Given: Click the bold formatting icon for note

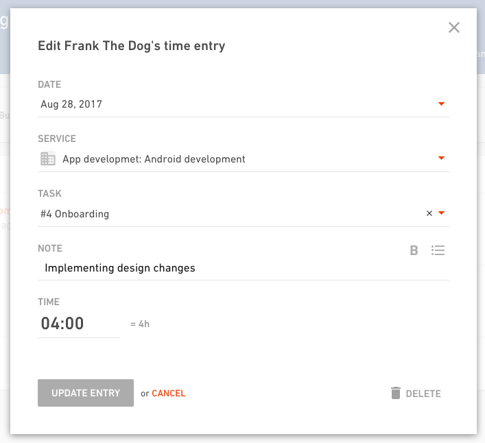Looking at the screenshot, I should [414, 250].
